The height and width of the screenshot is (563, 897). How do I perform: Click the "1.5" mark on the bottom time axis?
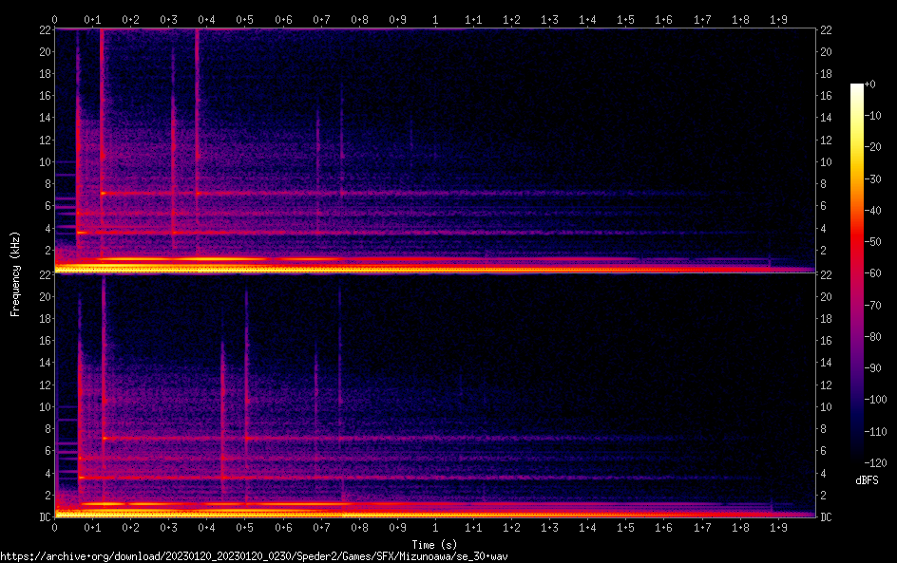625,527
